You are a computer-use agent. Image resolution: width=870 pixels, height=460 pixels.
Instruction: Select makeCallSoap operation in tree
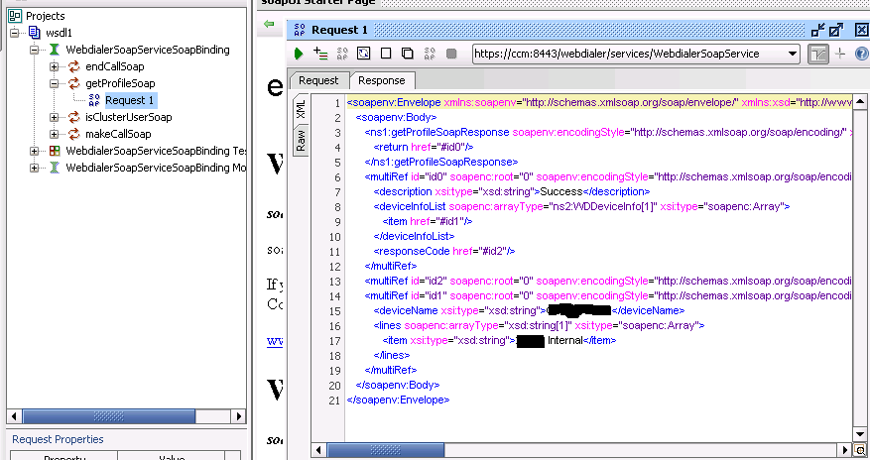[118, 134]
